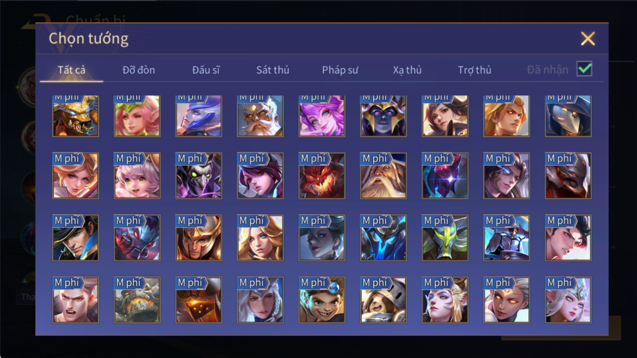Viewport: 637px width, 358px height.
Task: Select the rock golem with lava hero
Action: tap(137, 300)
